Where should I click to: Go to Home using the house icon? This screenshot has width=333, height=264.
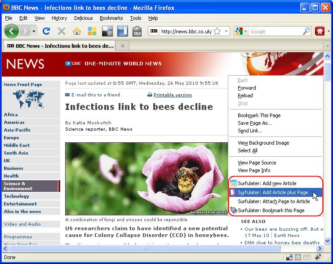(x=77, y=31)
